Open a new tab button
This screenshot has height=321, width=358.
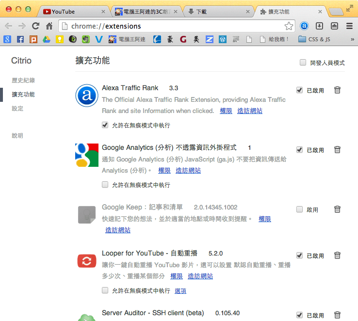(x=336, y=12)
